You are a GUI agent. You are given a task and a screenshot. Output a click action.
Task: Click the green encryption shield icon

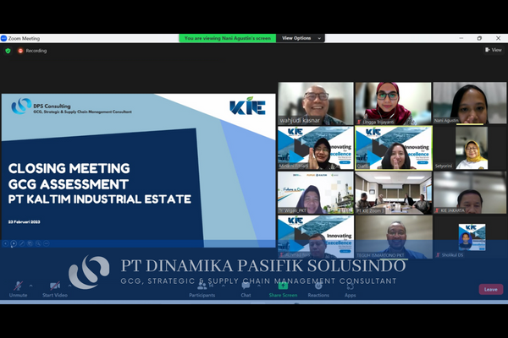(8, 51)
